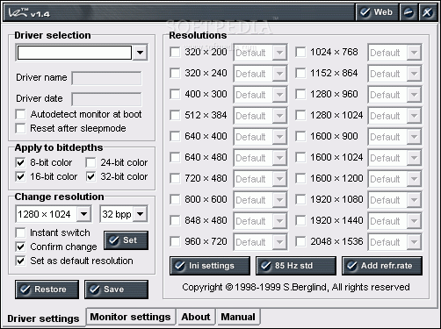Open refresh rate dropdown for 1600 × 1200
This screenshot has height=329, width=441.
[x=414, y=179]
